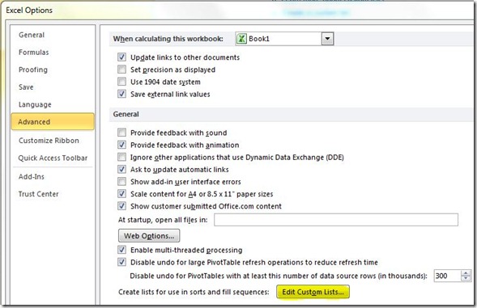Enable Set precision as displayed
Image resolution: width=477 pixels, height=308 pixels.
pos(121,70)
